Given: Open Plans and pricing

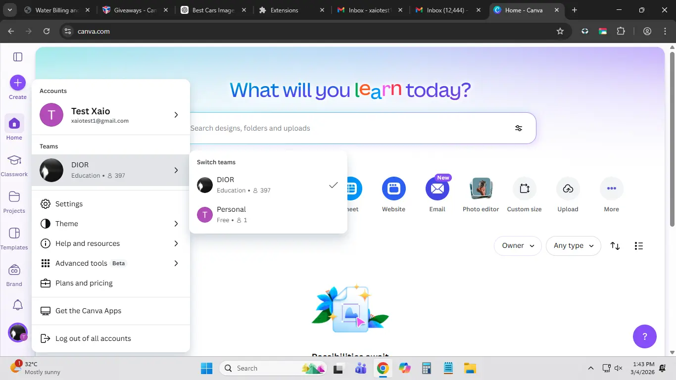Looking at the screenshot, I should (111, 283).
